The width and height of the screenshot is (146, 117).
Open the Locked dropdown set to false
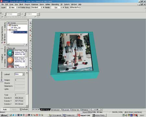click(x=20, y=74)
